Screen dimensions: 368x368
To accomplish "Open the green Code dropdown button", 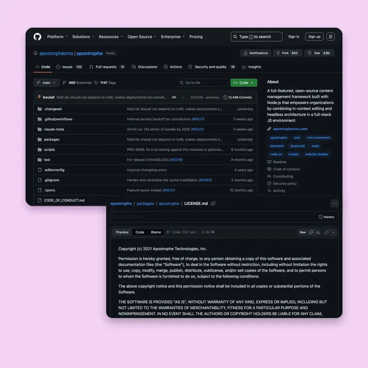I will point(244,83).
